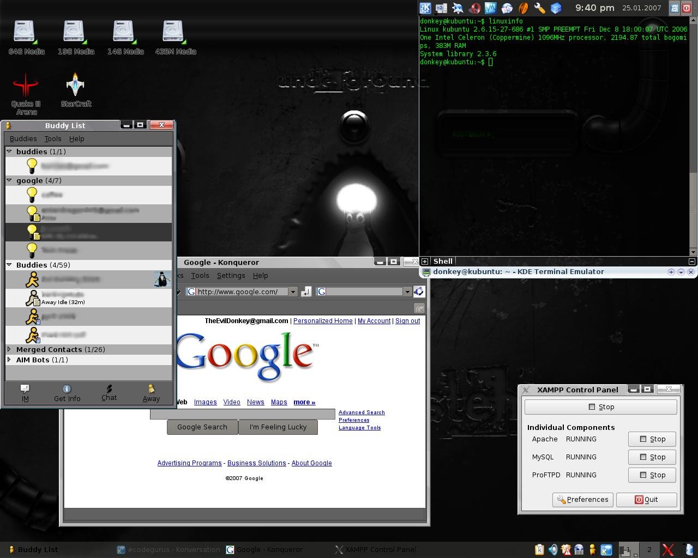Expand the 'AIM Bots (1/1)' group
698x558 pixels.
click(9, 359)
